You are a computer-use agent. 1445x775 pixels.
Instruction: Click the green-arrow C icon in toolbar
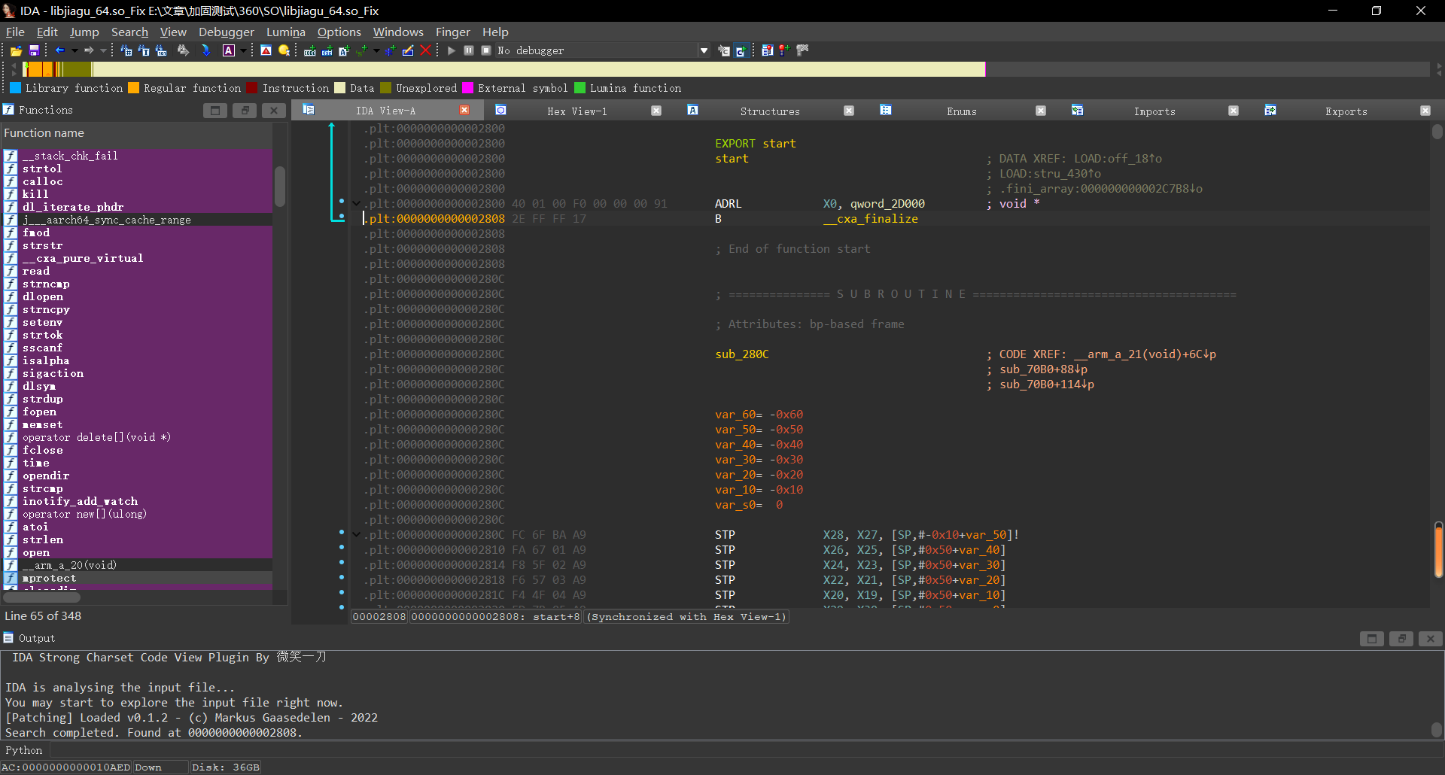click(741, 50)
